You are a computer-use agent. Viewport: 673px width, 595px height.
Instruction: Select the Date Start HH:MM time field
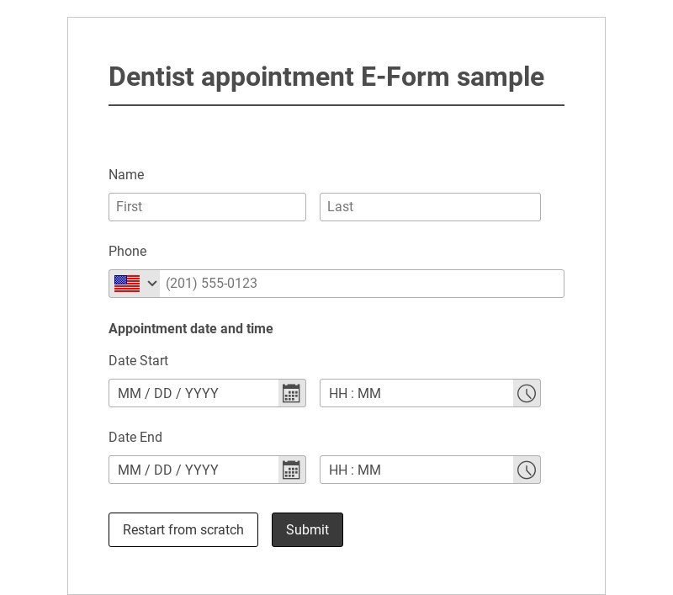coord(416,393)
